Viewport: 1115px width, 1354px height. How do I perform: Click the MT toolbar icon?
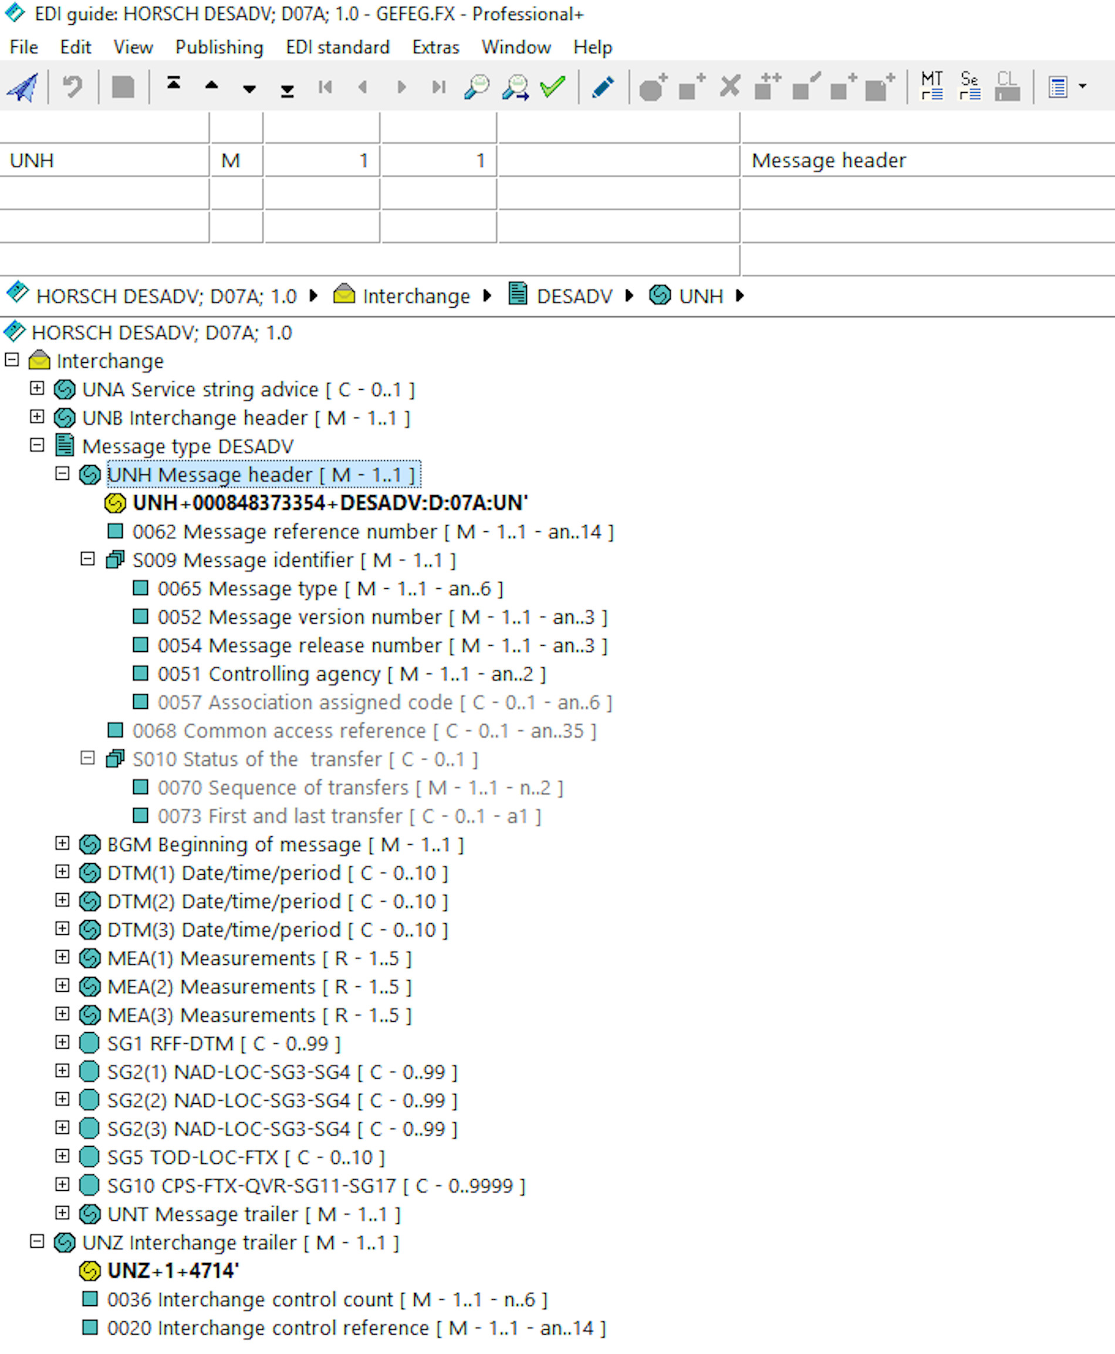(x=931, y=87)
